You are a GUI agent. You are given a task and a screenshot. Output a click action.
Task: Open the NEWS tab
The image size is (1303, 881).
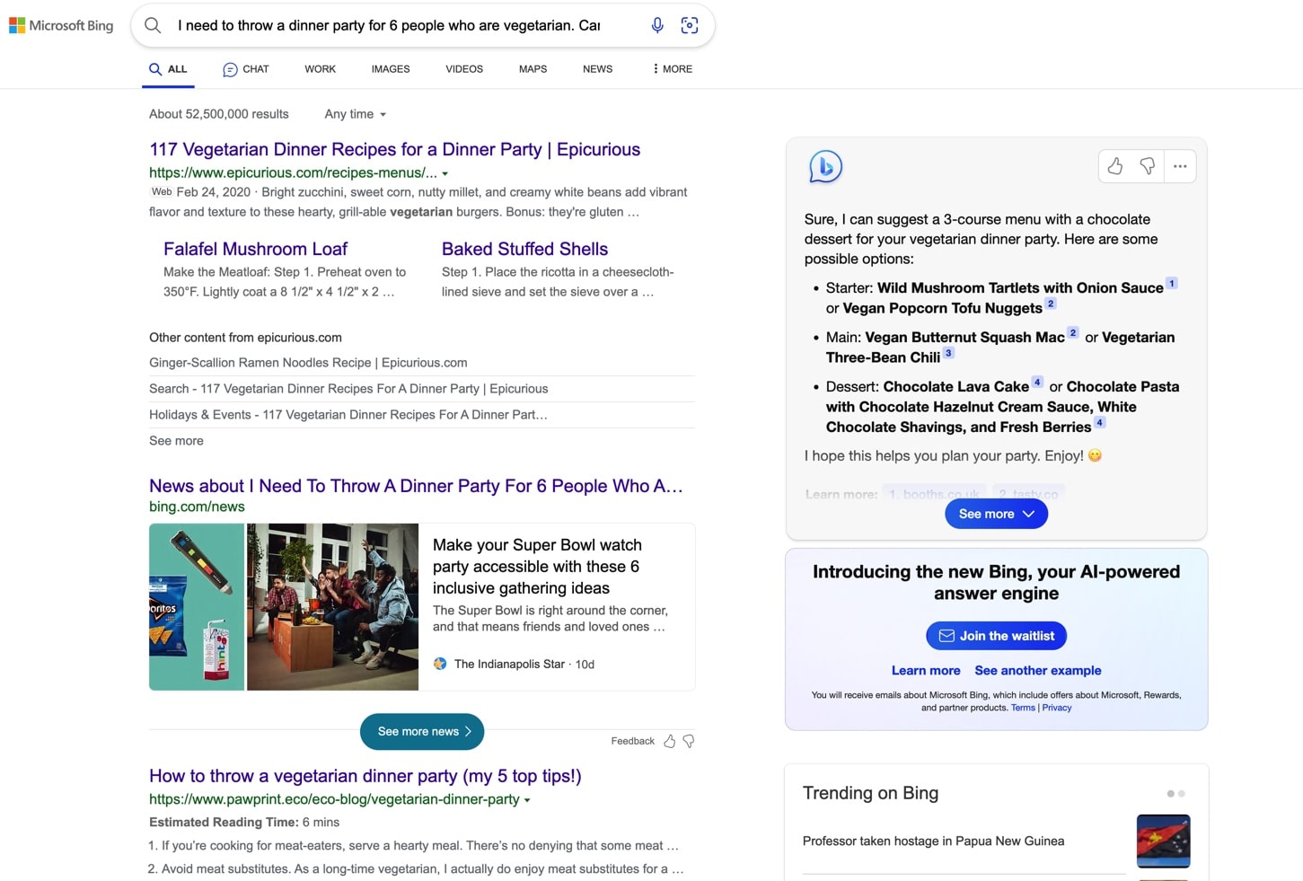(597, 69)
